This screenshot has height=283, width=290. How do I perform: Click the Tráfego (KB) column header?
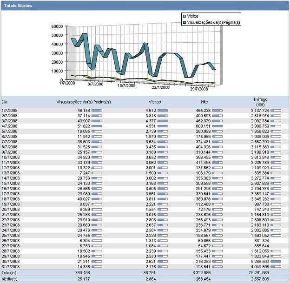click(x=260, y=102)
